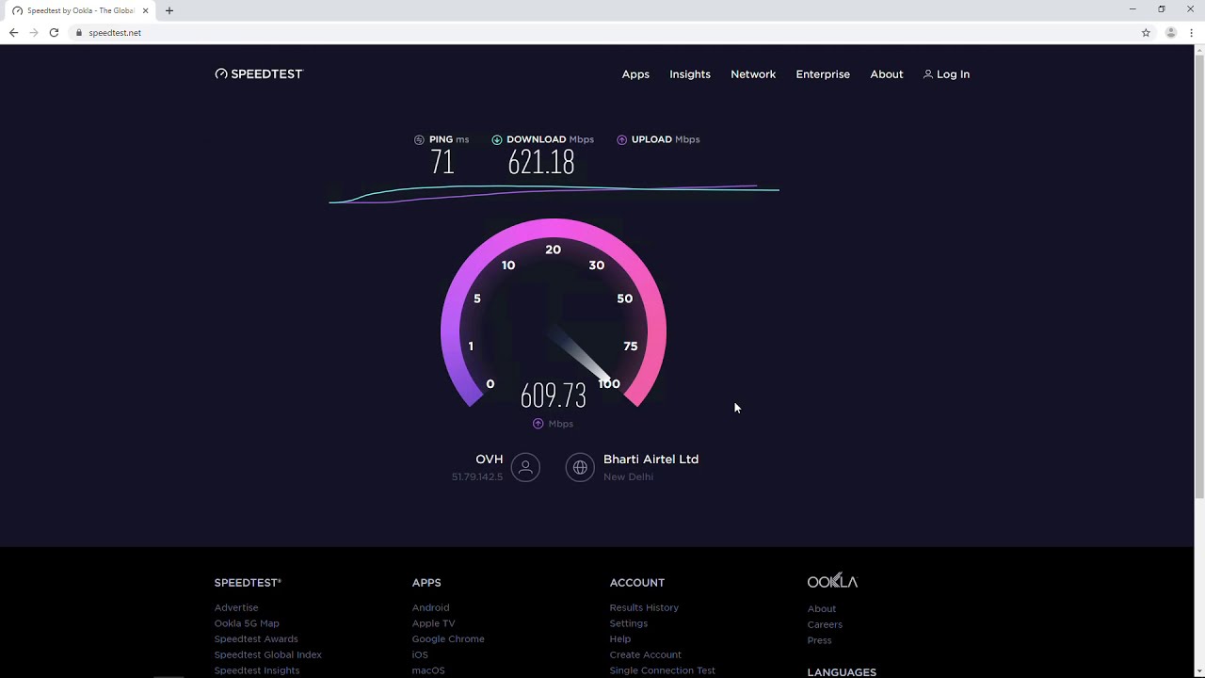Viewport: 1205px width, 678px height.
Task: Click the browser forward arrow
Action: tap(34, 32)
